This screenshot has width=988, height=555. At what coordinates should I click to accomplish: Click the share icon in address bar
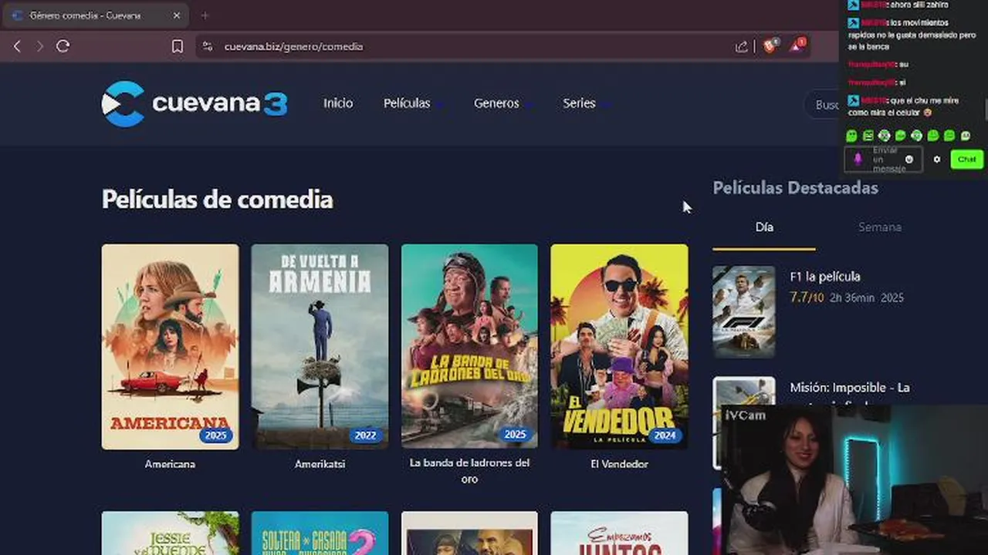(x=742, y=46)
